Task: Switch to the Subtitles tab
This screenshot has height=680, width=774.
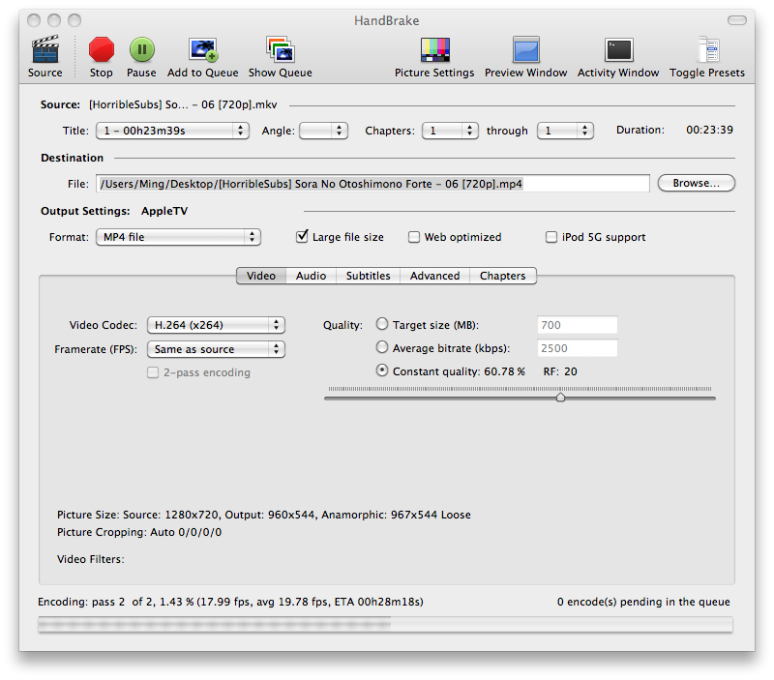Action: [369, 276]
